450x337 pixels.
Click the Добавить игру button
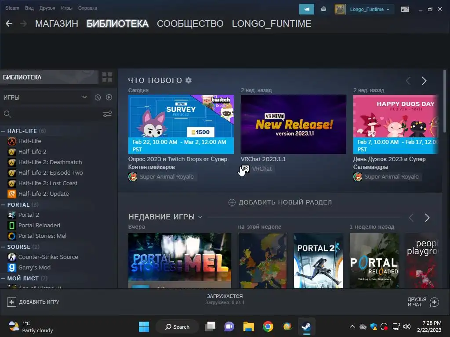pos(33,302)
